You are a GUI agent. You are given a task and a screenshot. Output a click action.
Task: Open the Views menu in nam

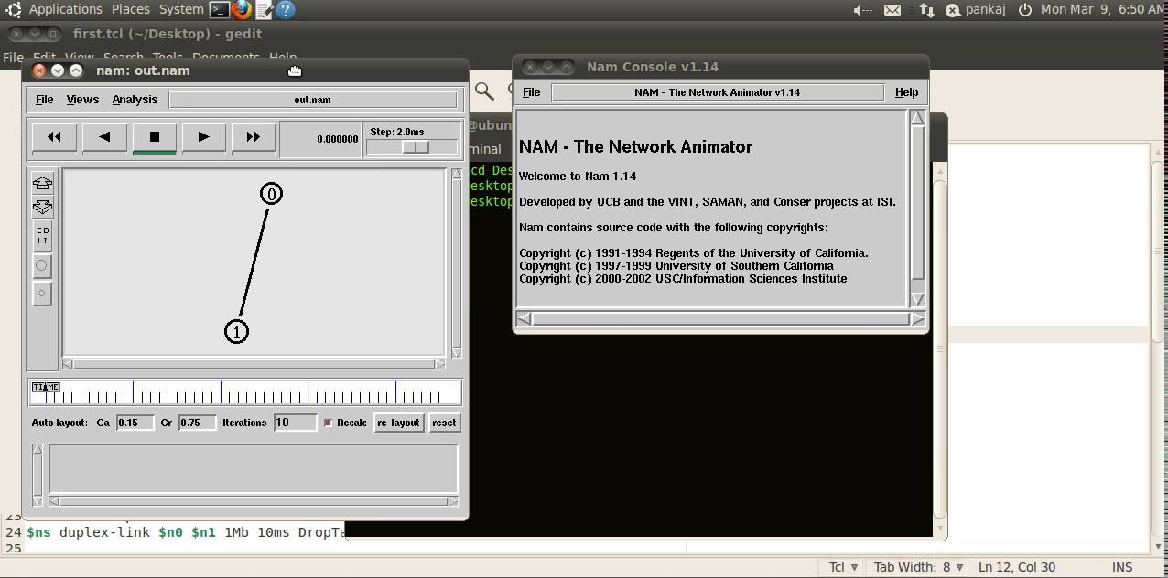pos(82,100)
